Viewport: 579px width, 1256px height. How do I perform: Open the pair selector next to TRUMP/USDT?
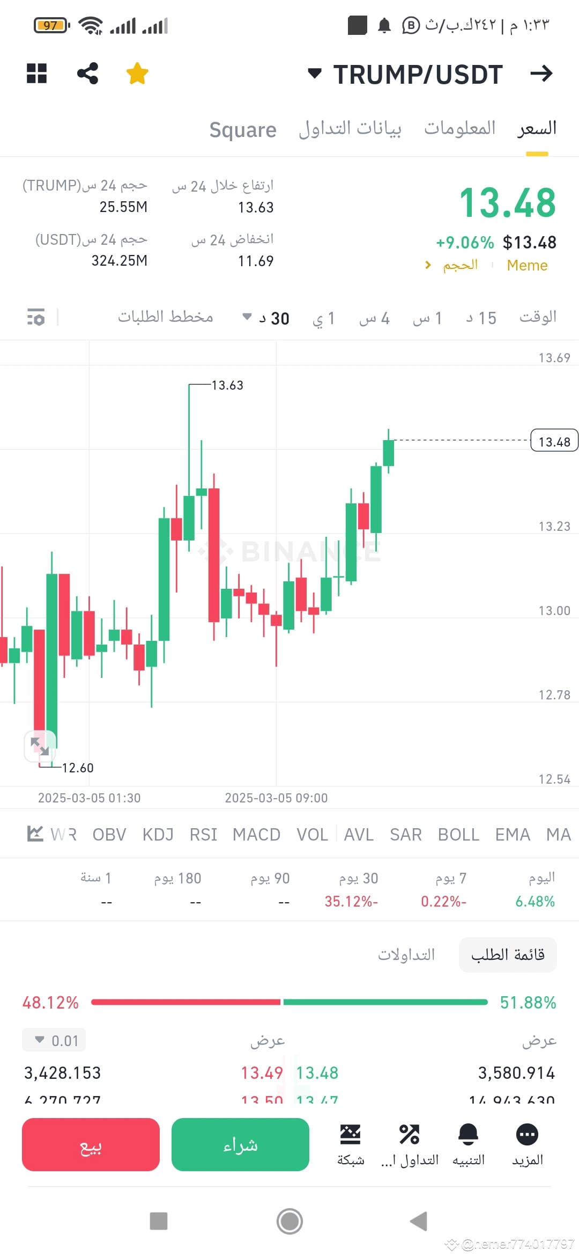pyautogui.click(x=316, y=74)
